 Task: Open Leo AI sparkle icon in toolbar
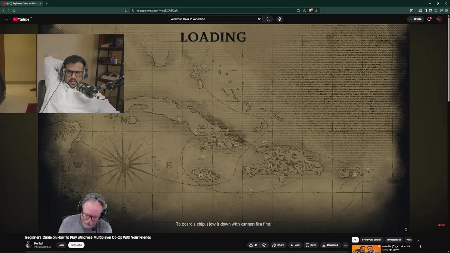pos(436,11)
